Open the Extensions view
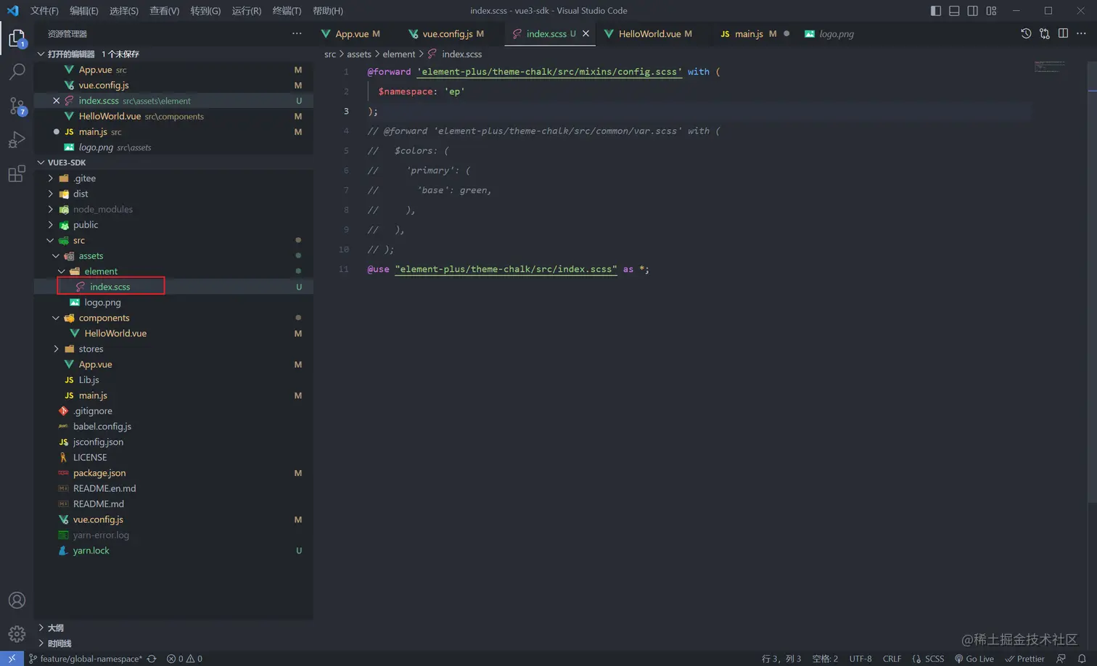 17,173
